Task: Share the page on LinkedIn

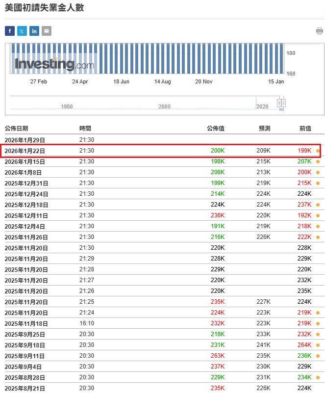Action: coord(34,31)
